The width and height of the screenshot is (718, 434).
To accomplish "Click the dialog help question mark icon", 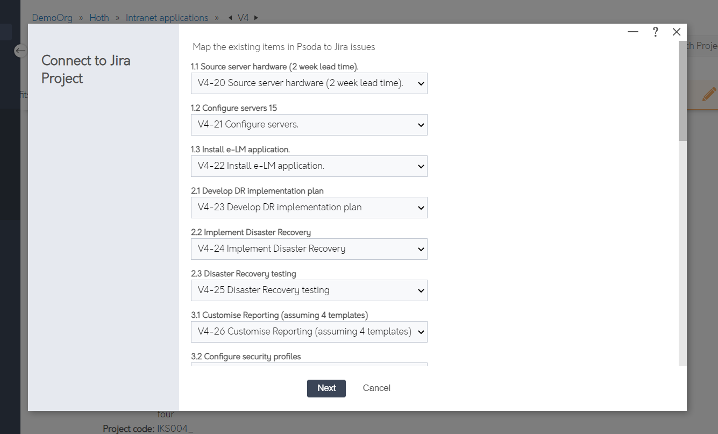I will click(x=655, y=32).
